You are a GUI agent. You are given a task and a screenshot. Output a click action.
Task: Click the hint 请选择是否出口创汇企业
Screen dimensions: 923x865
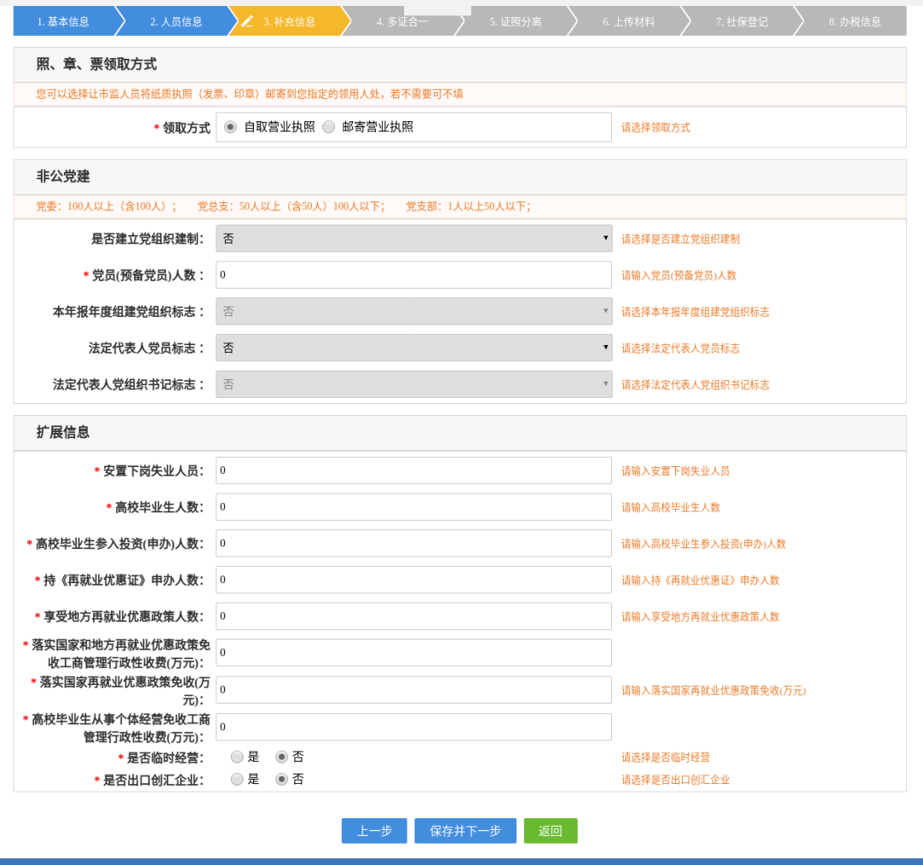(x=675, y=780)
